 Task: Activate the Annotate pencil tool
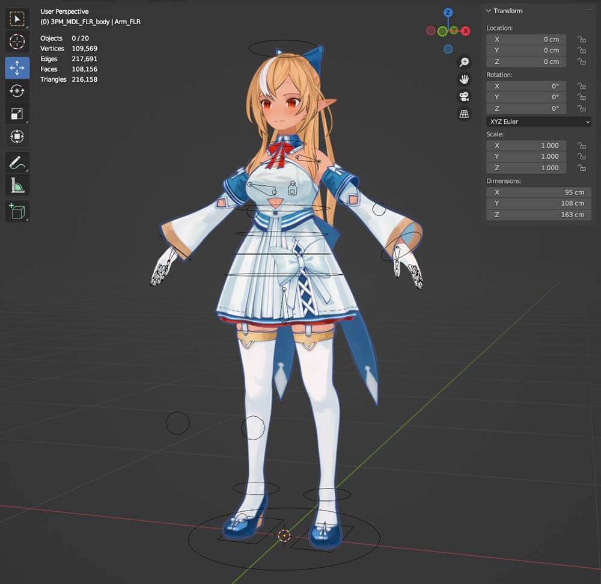click(x=17, y=162)
